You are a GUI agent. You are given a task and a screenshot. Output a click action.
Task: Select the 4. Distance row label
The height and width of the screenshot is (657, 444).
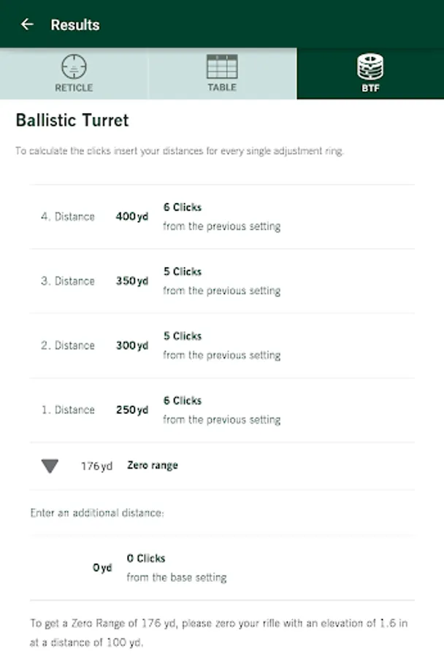tap(68, 217)
